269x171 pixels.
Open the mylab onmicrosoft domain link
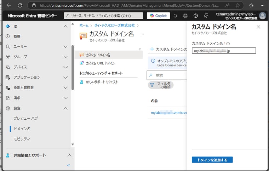(x=169, y=113)
